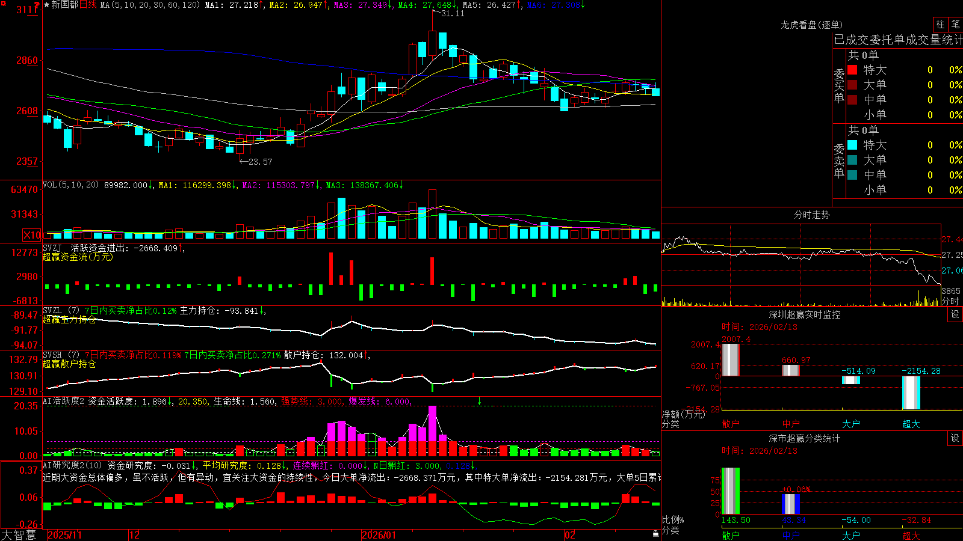Click the lock icon at the timeline end
This screenshot has height=541, width=963.
tap(655, 534)
